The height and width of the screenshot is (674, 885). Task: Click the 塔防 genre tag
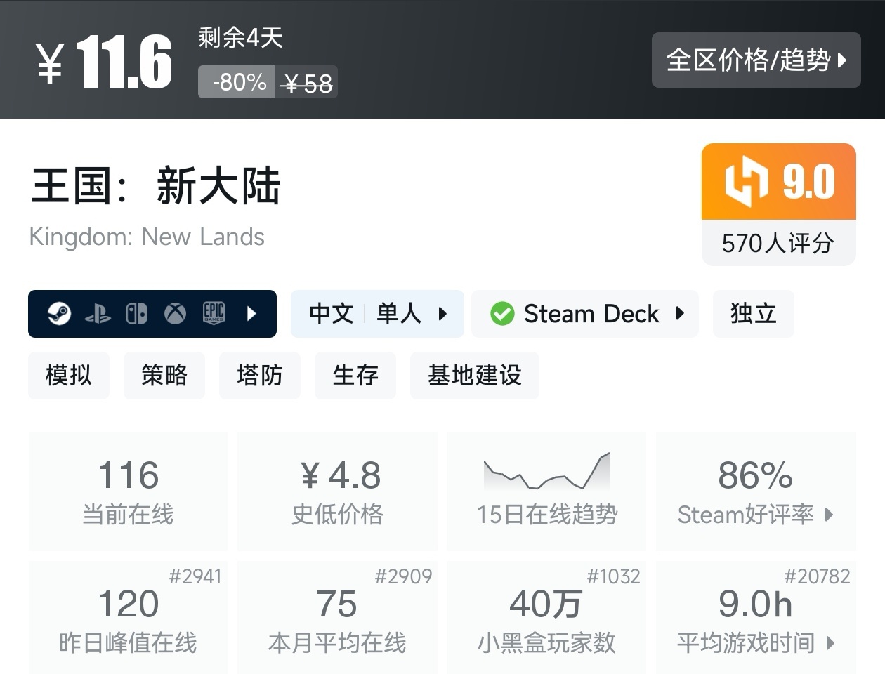point(260,376)
